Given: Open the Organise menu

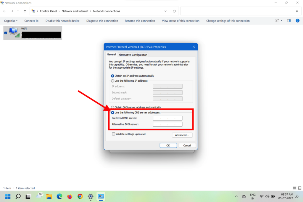Looking at the screenshot, I should coord(11,21).
